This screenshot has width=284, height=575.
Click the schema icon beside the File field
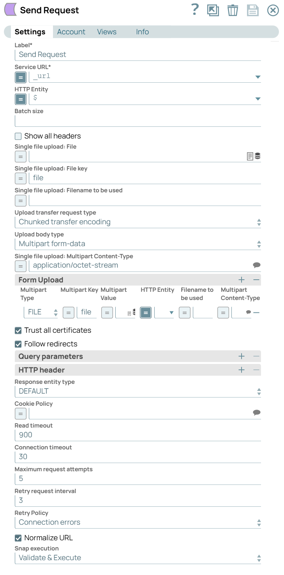coord(251,156)
